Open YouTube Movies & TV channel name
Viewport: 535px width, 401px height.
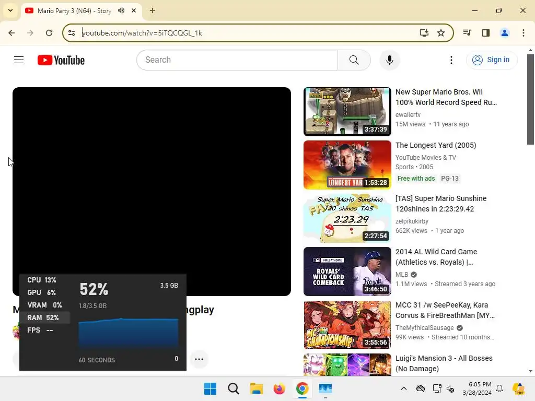point(425,158)
